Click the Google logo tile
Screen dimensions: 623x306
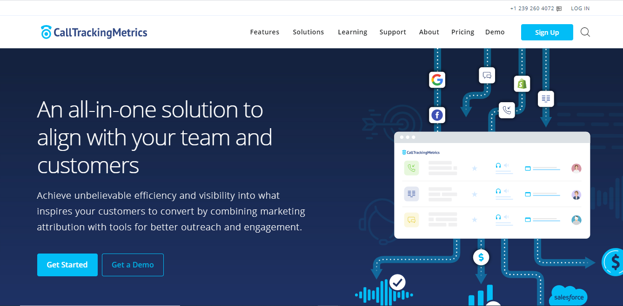437,80
